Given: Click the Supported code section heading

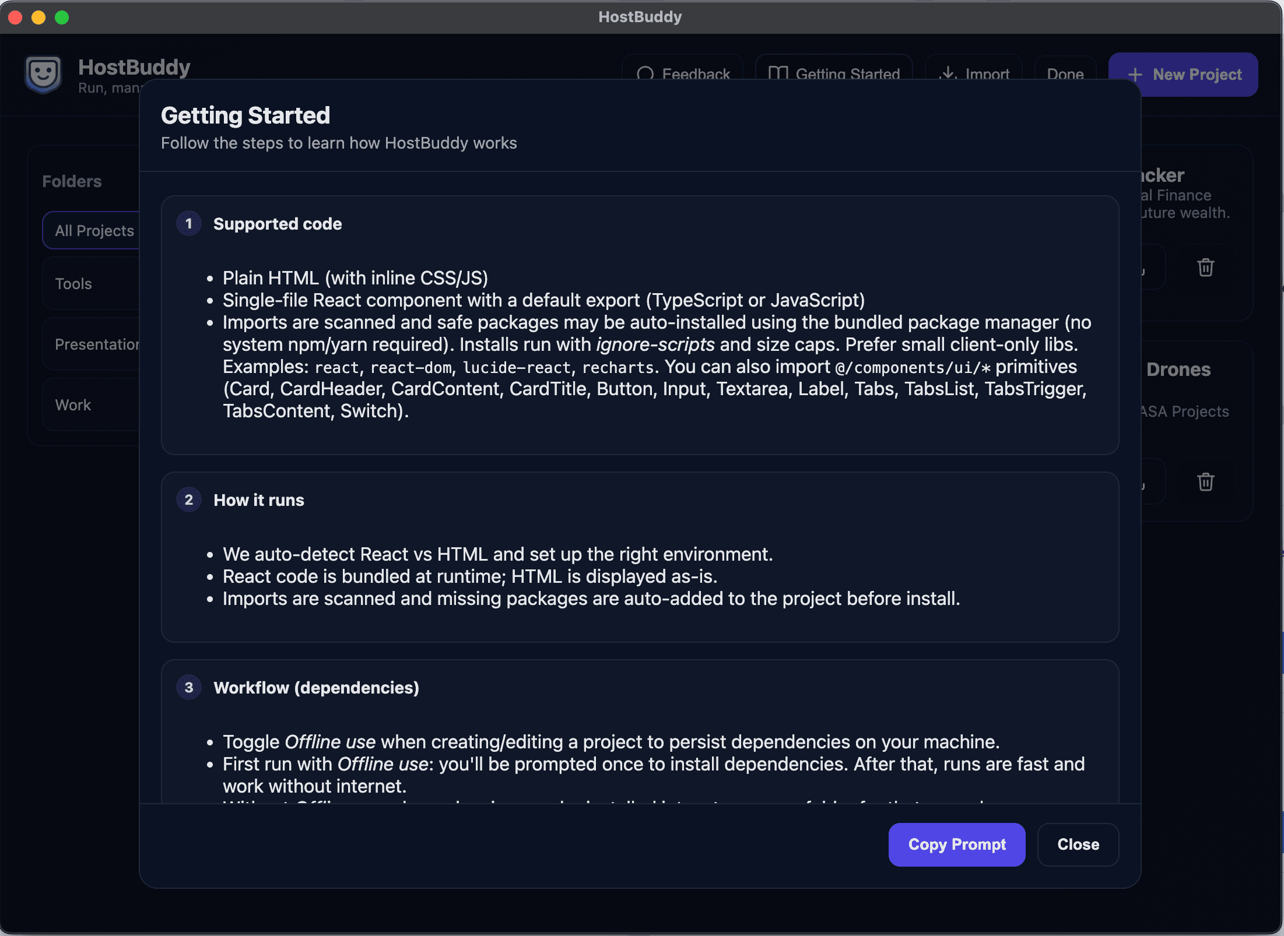Looking at the screenshot, I should pos(278,224).
